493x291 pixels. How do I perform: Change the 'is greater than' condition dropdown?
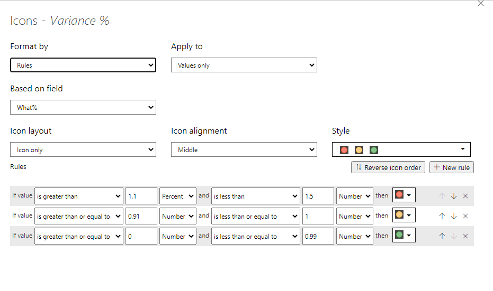point(79,196)
